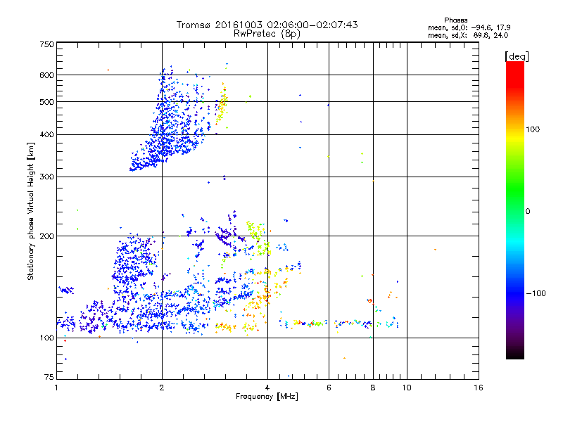The width and height of the screenshot is (563, 422).
Task: Click the black bottom of the colorbar
Action: click(x=515, y=354)
